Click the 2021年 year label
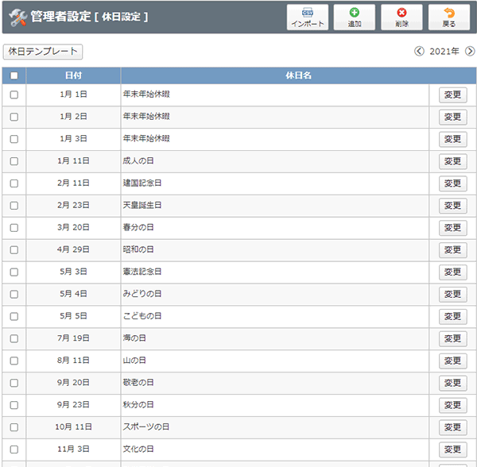The image size is (477, 467). [x=444, y=52]
